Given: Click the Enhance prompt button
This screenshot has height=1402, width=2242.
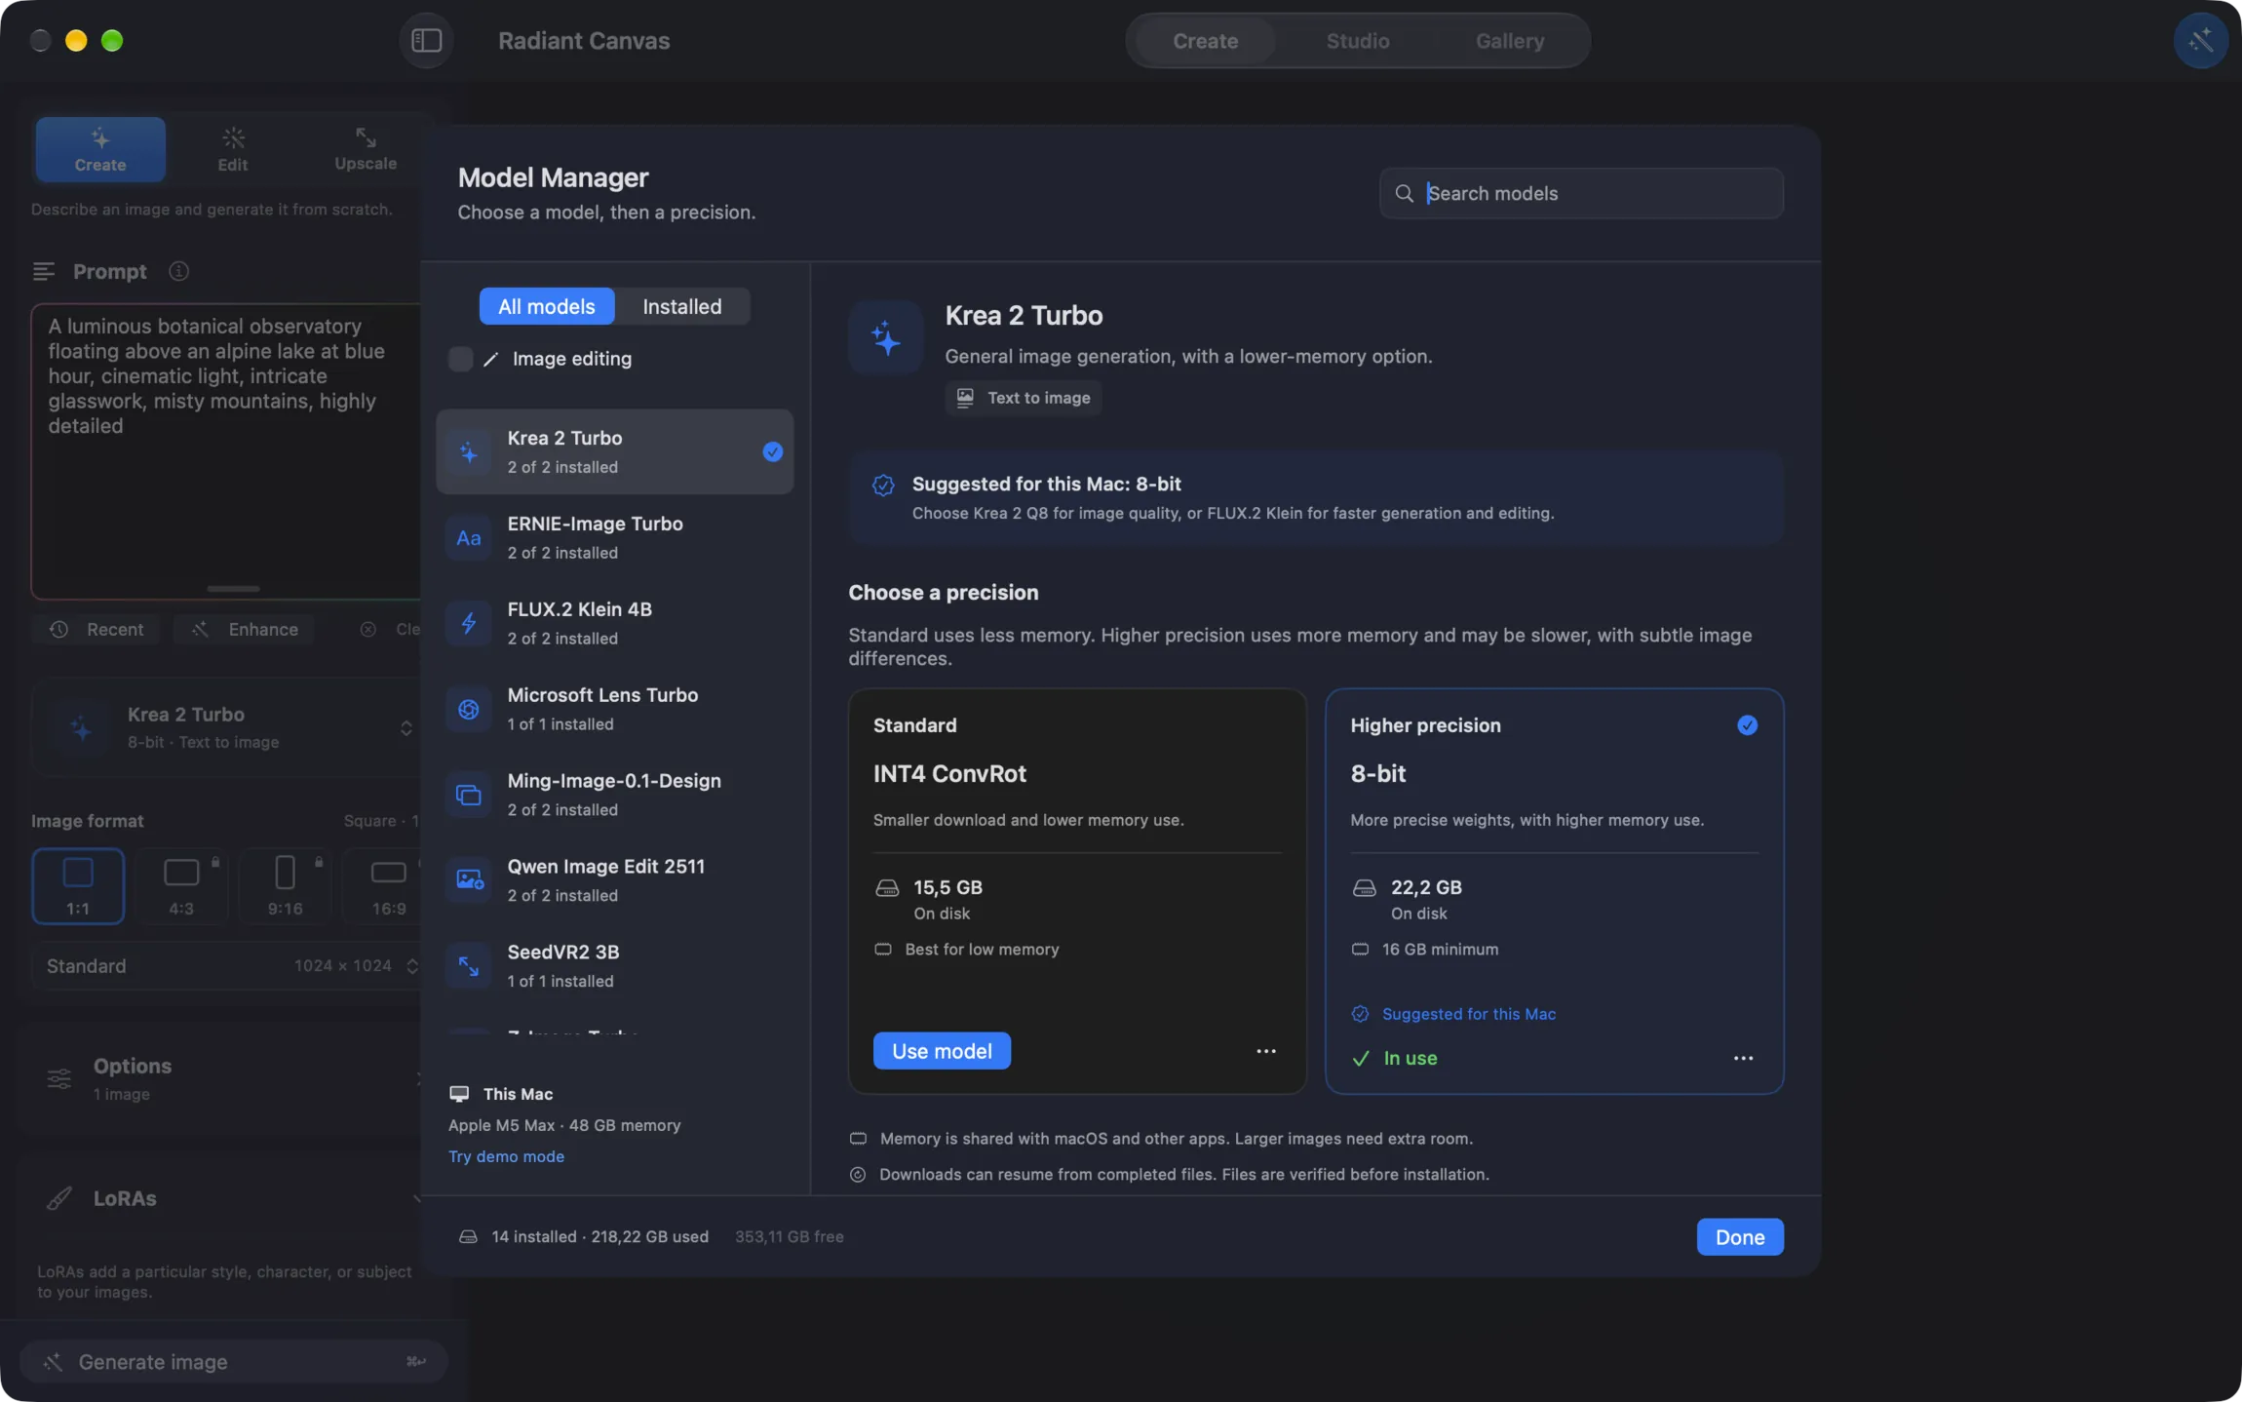Looking at the screenshot, I should pos(244,630).
